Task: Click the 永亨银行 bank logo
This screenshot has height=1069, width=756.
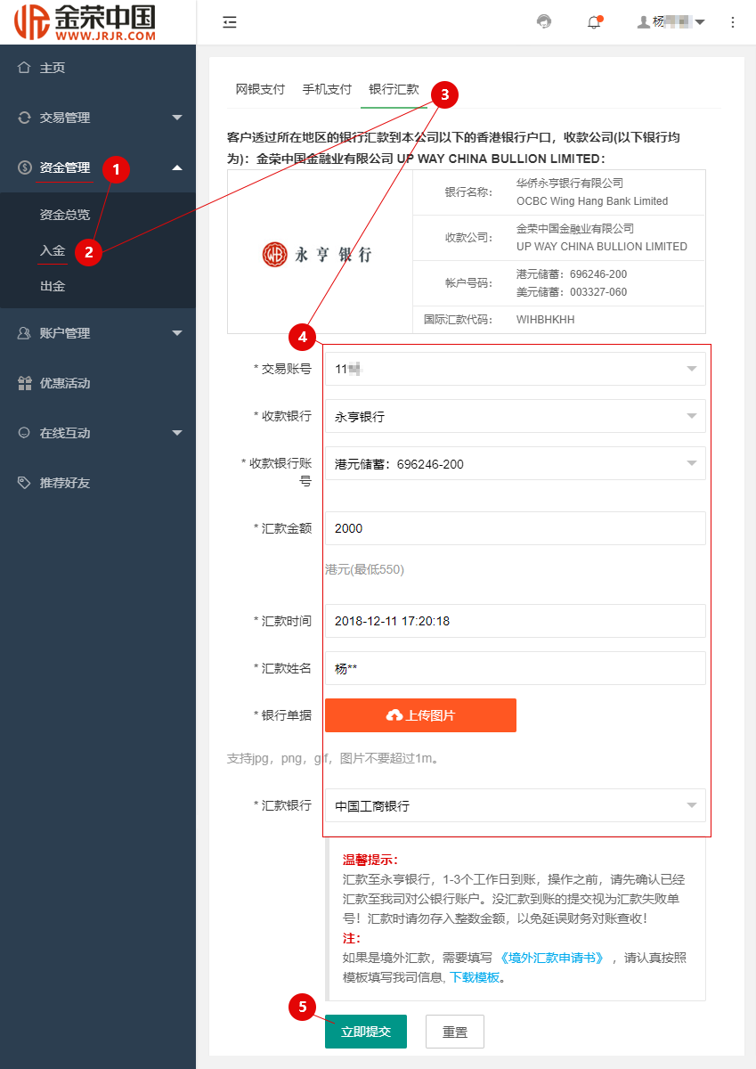Action: pyautogui.click(x=317, y=254)
